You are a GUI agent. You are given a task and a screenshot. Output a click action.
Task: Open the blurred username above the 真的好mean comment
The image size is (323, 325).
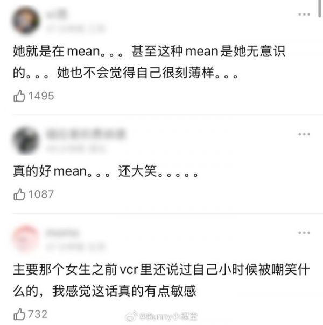pos(86,134)
